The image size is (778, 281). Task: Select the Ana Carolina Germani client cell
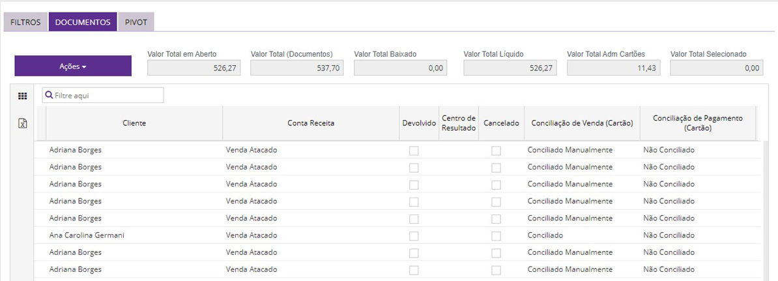87,235
